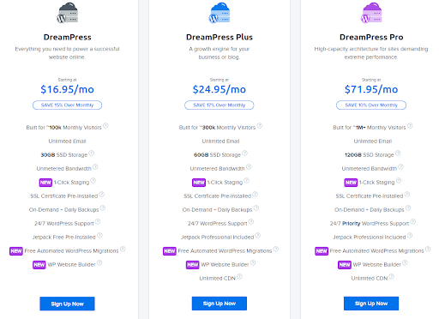Click help icon beside Unlimited CDN in Plus plan

coord(240,277)
